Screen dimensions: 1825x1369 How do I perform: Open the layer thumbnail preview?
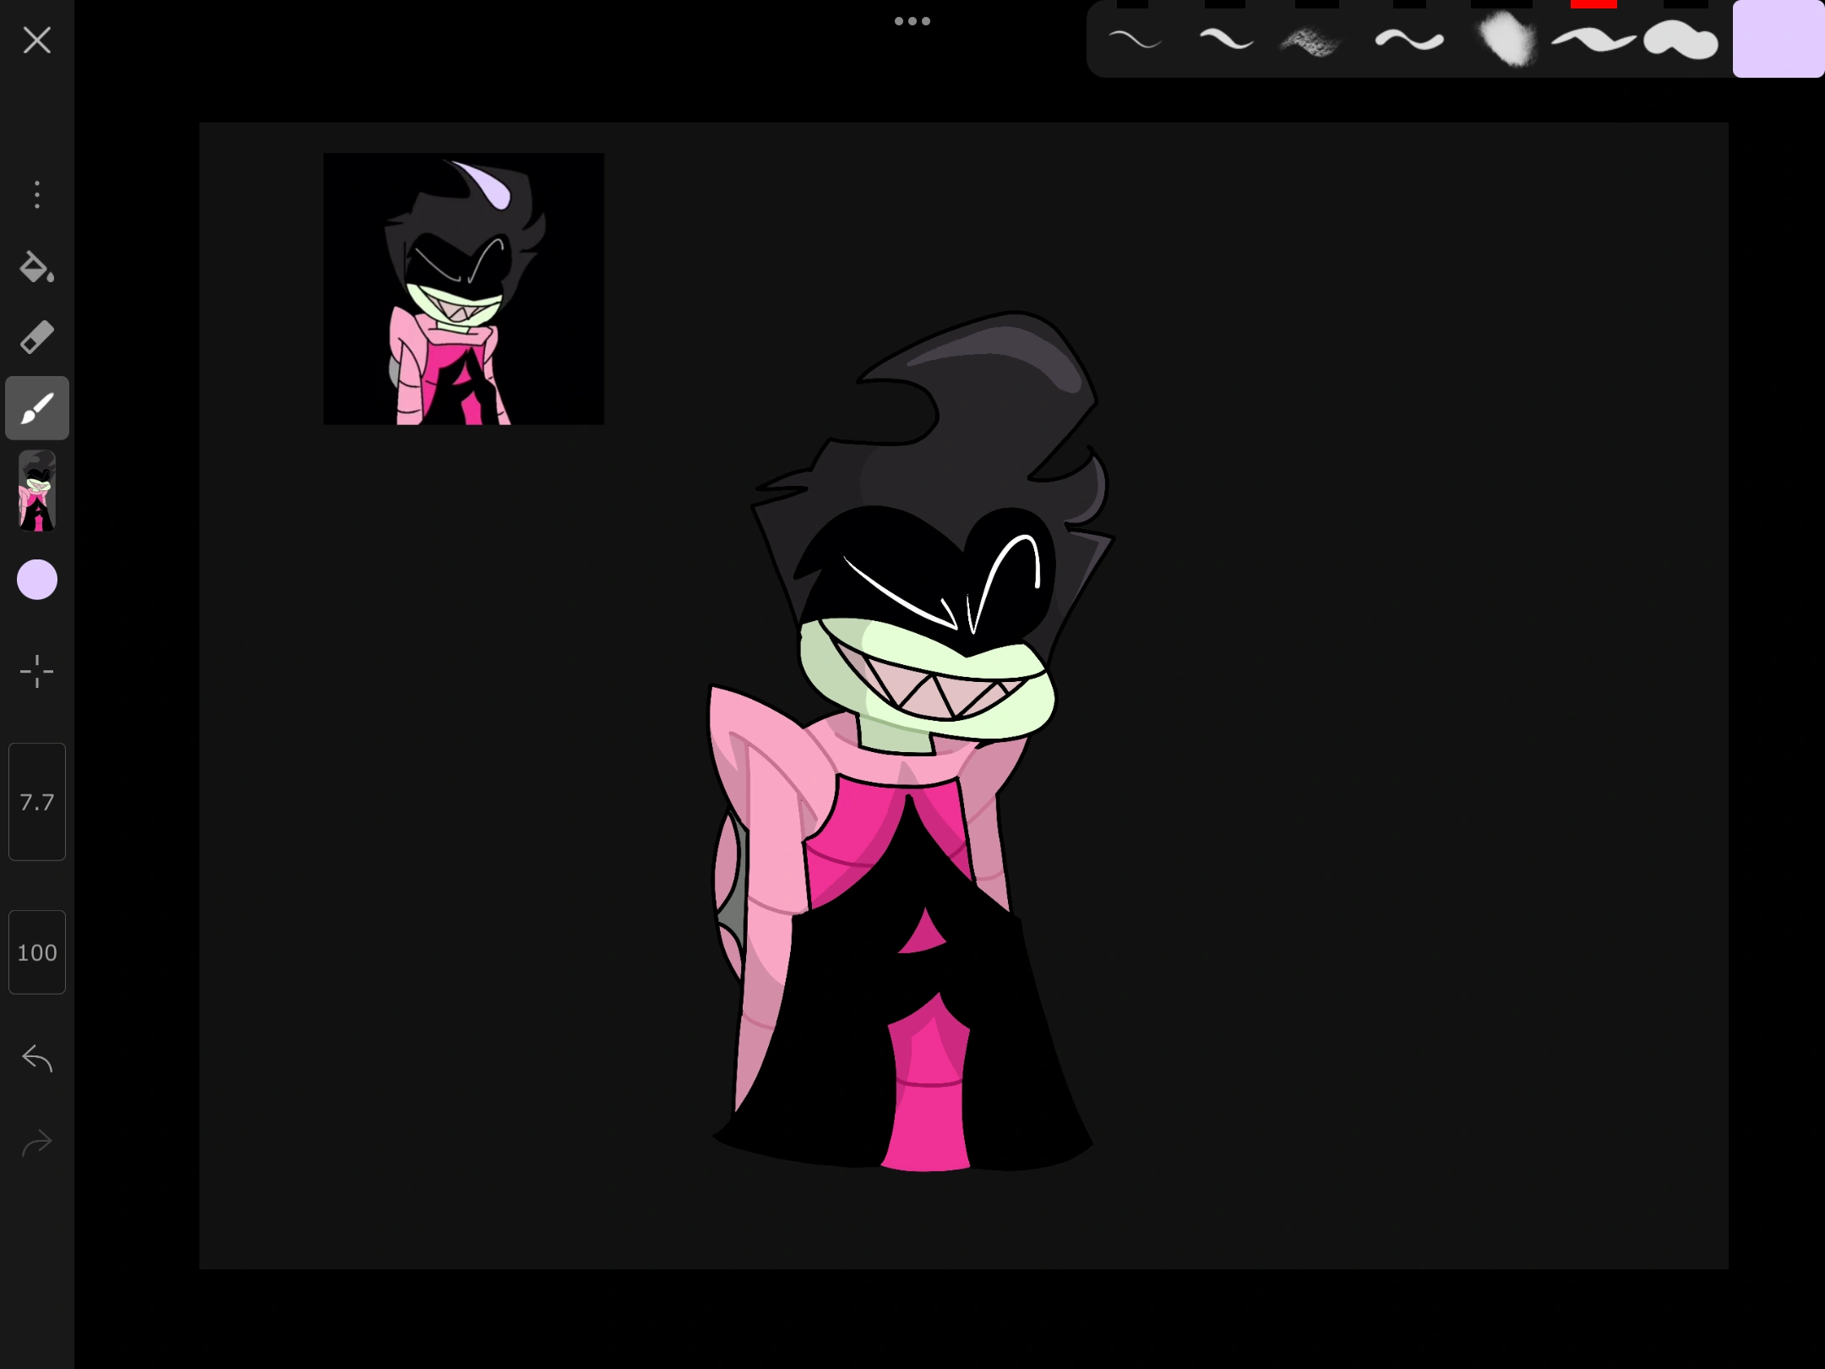[x=37, y=491]
